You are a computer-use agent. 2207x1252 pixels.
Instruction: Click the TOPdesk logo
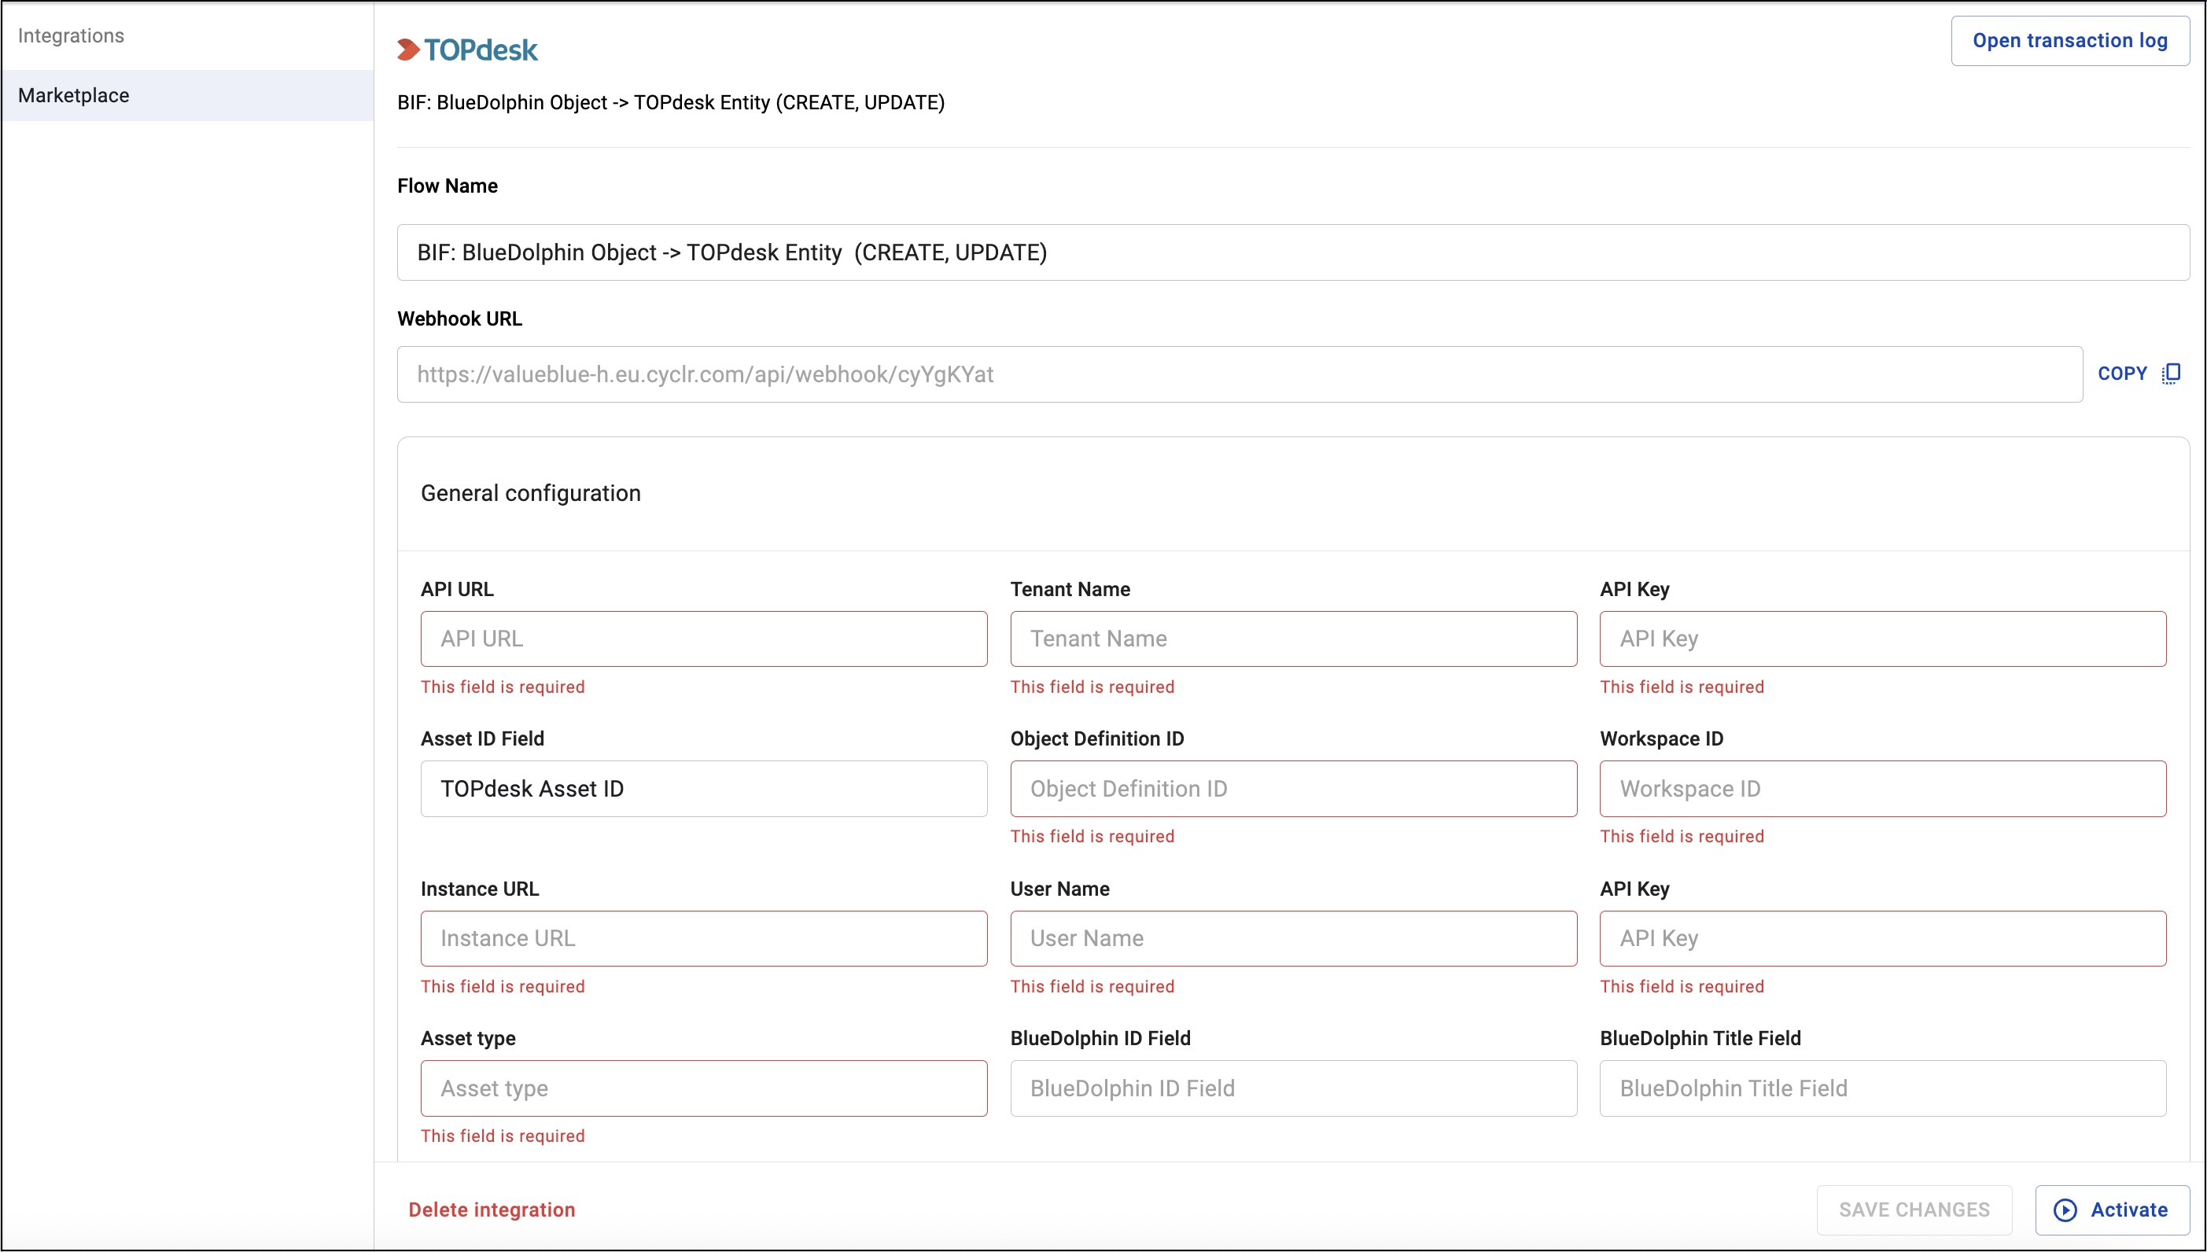tap(467, 50)
